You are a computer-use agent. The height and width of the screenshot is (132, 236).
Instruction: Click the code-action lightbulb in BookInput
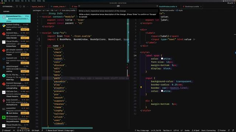coord(141,87)
